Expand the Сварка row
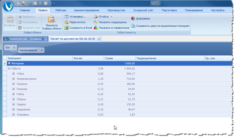The image size is (235, 137). point(14,104)
